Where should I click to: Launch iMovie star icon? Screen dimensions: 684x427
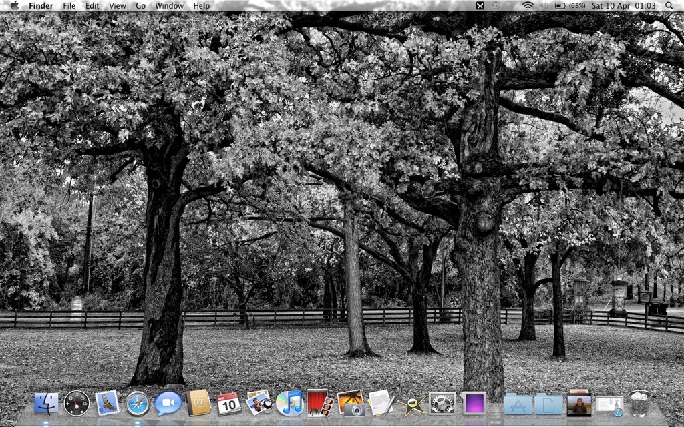[411, 403]
